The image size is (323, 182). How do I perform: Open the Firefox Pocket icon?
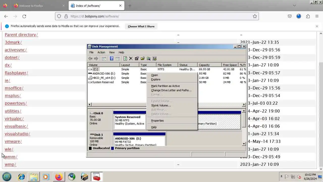point(290,16)
